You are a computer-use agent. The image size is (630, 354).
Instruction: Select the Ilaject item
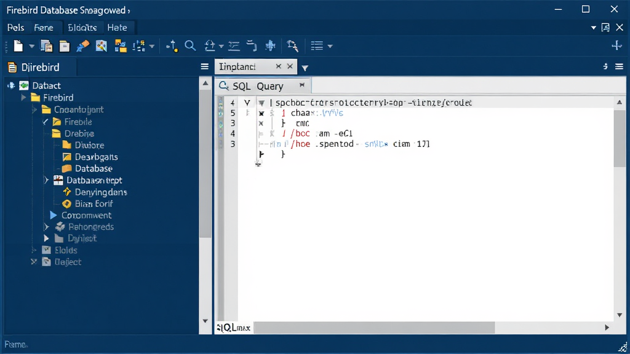point(68,262)
